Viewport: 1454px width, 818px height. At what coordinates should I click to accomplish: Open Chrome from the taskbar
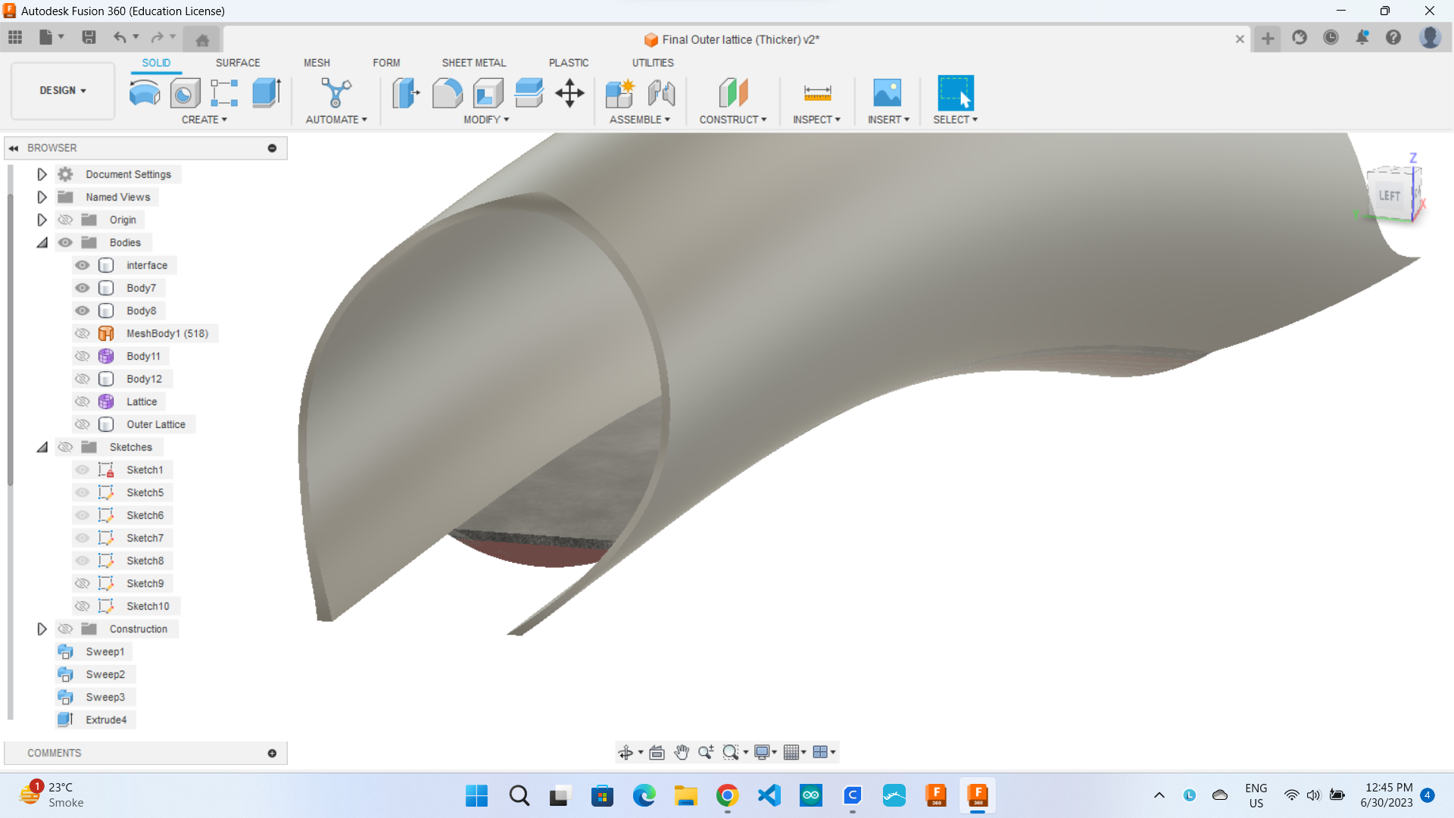point(727,796)
